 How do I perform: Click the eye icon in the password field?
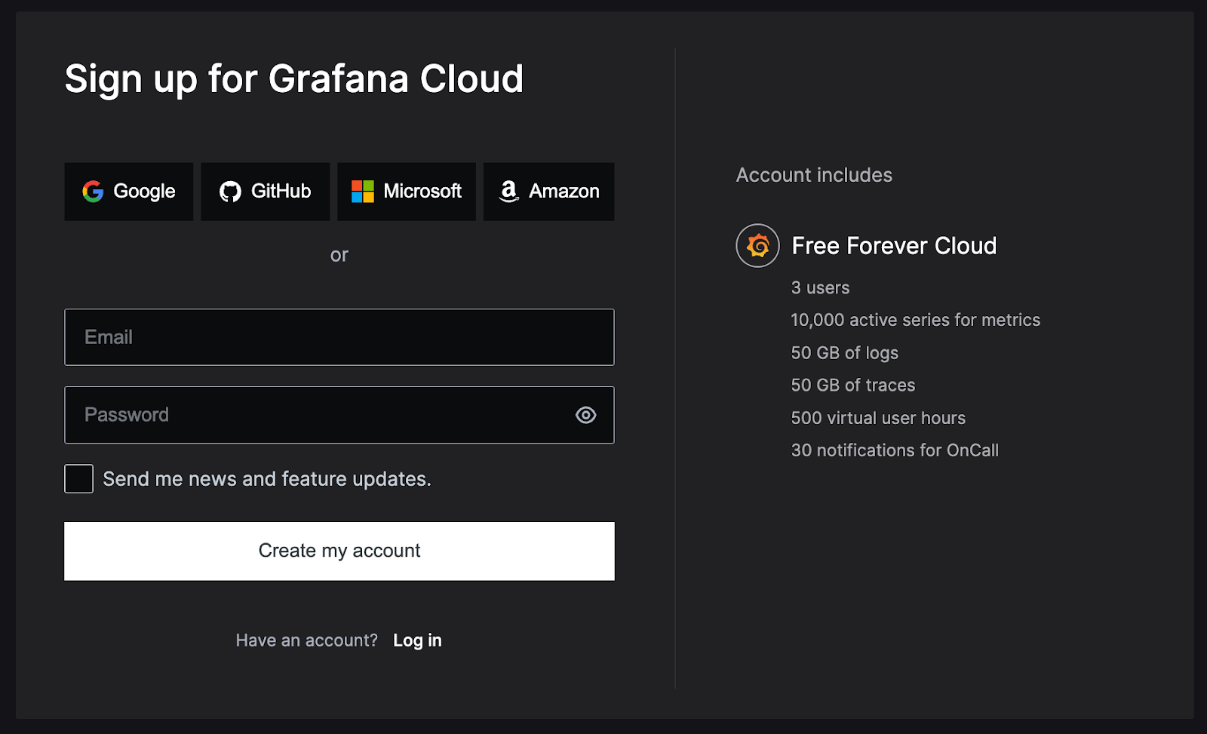coord(585,415)
